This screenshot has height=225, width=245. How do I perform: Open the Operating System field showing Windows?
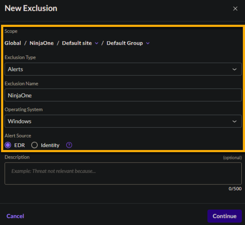click(x=118, y=121)
